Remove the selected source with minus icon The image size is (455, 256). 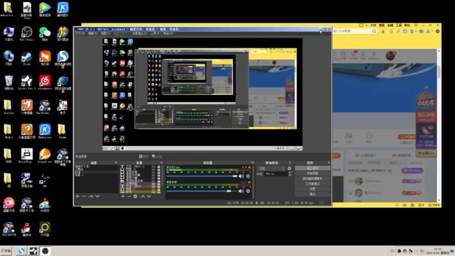tap(129, 196)
